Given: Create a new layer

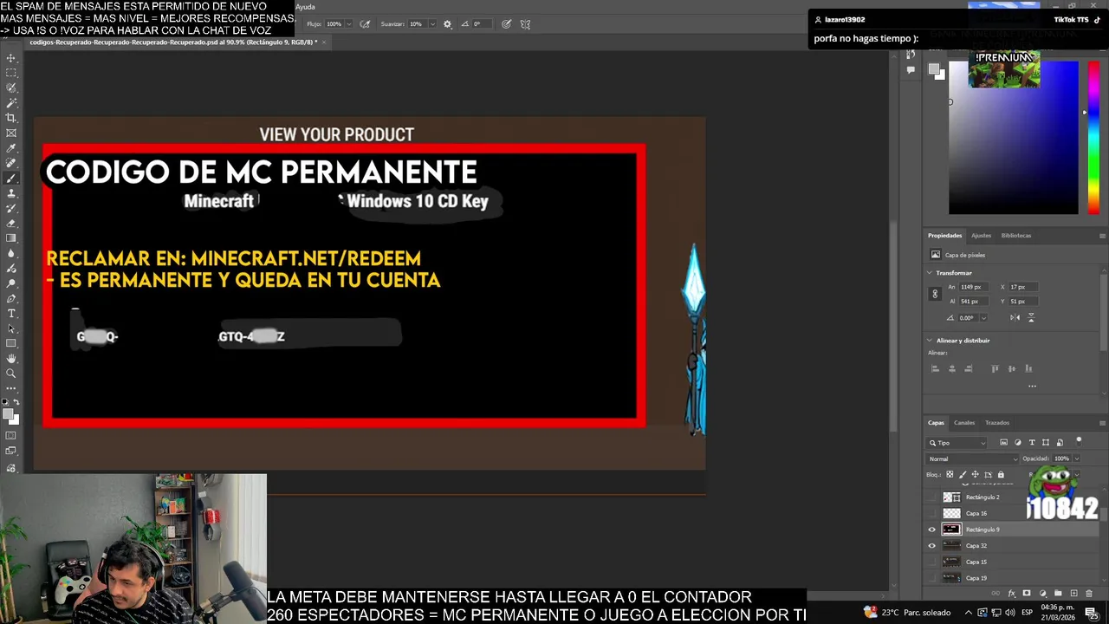Looking at the screenshot, I should tap(1073, 594).
